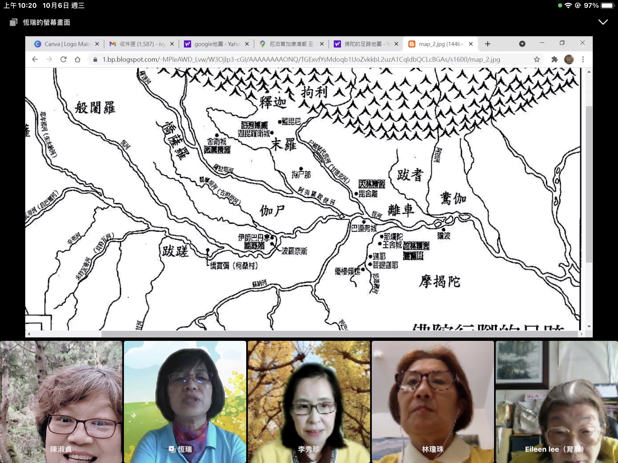The image size is (618, 463).
Task: Switch to the Canva Logo Maker tab
Action: [64, 44]
